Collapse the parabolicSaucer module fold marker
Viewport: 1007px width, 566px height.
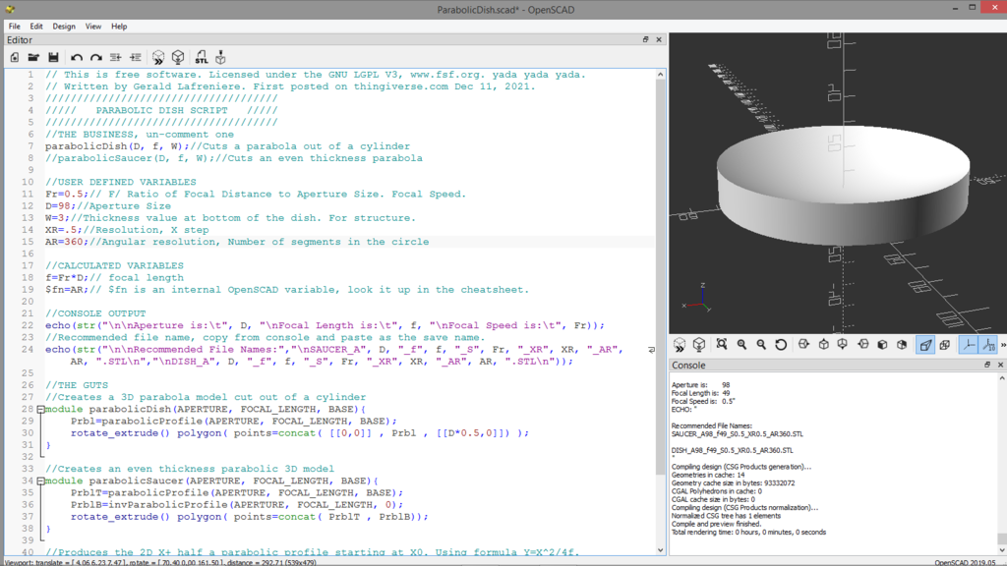[40, 481]
